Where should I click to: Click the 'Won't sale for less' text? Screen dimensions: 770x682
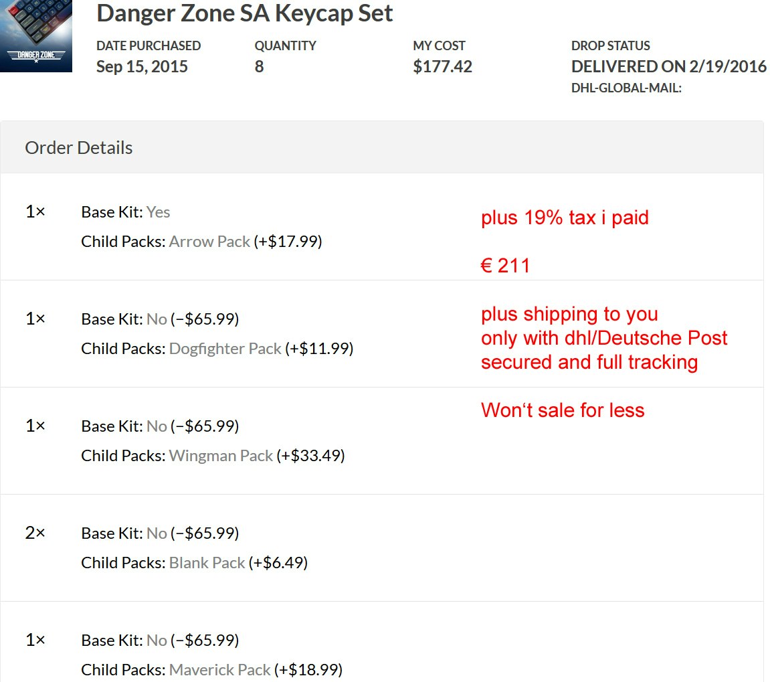tap(563, 410)
